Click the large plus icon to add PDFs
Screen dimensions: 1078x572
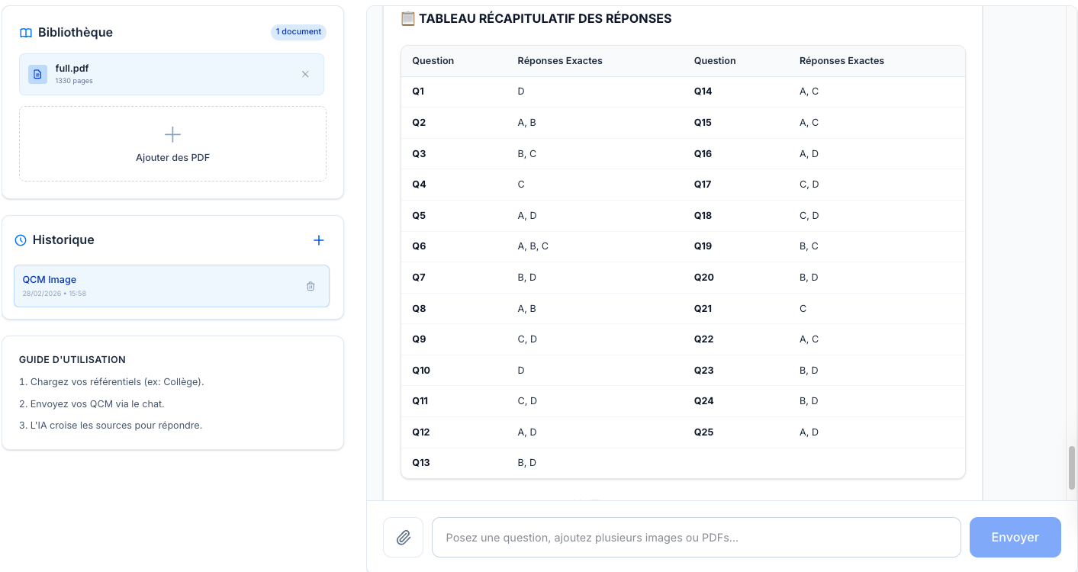[x=172, y=135]
